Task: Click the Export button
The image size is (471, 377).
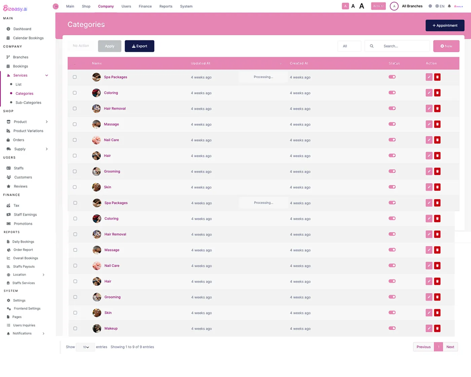Action: coord(139,46)
